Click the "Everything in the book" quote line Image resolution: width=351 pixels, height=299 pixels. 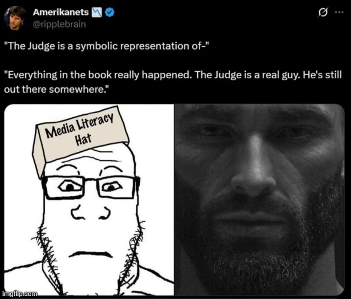173,75
